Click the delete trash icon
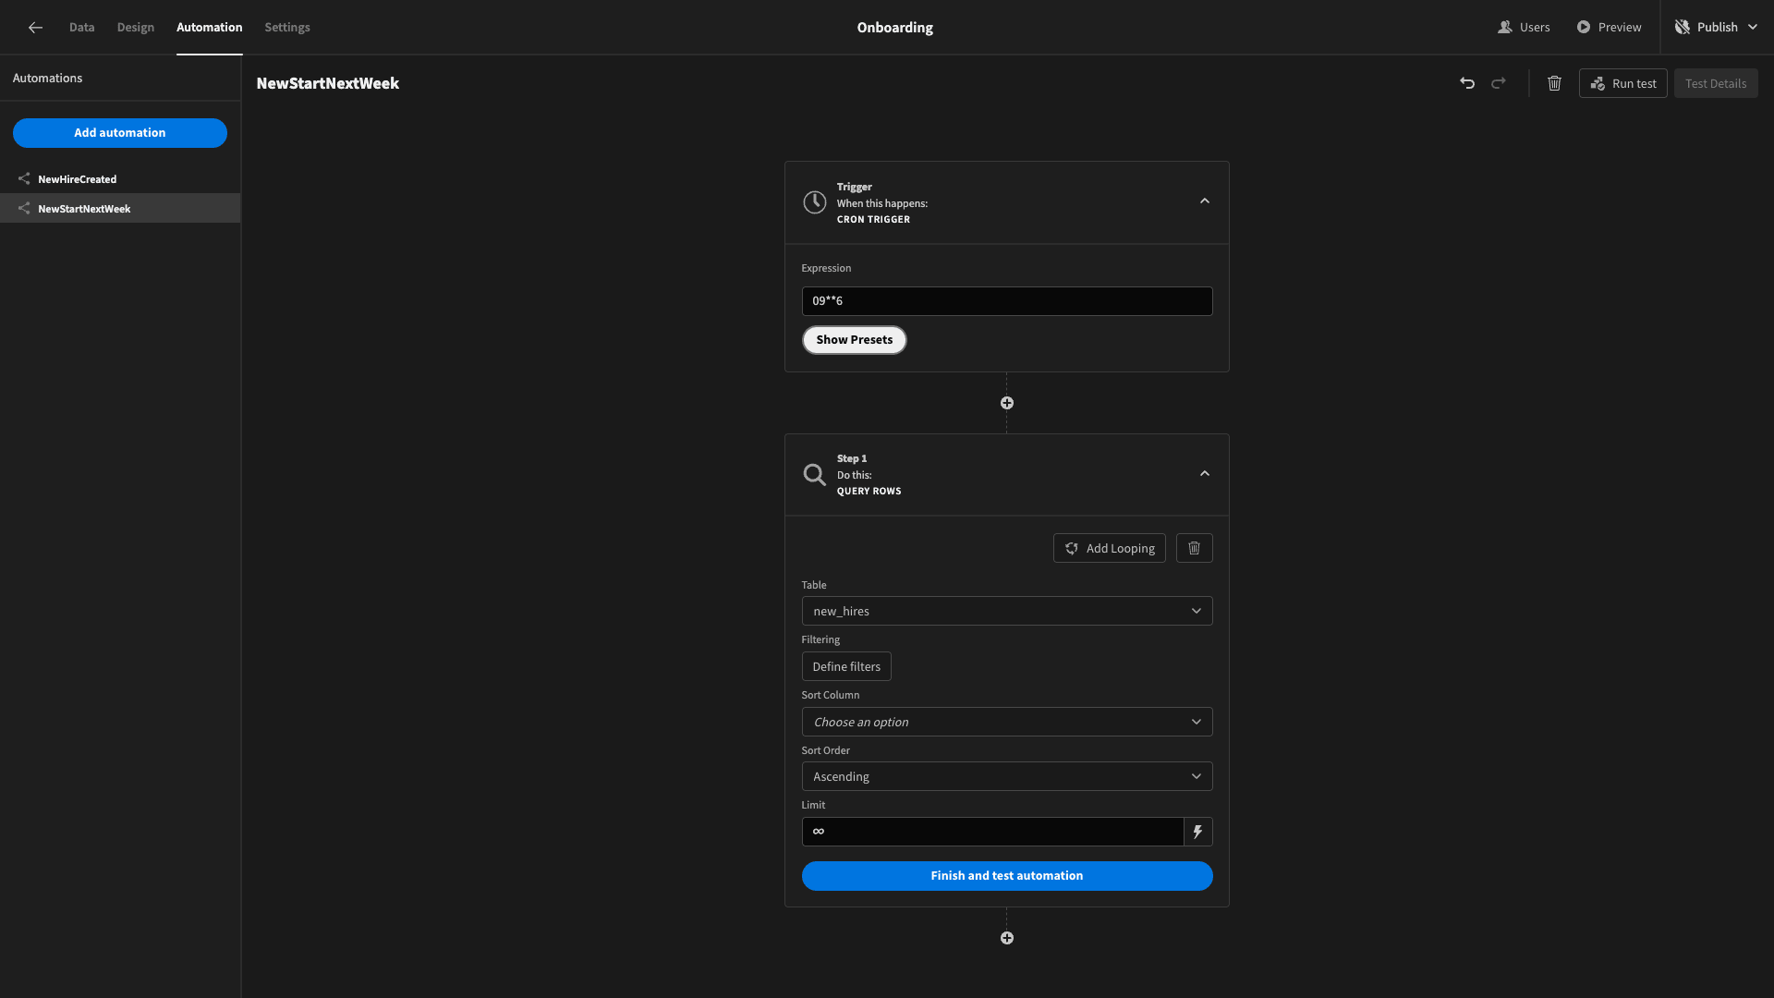This screenshot has height=998, width=1774. pos(1555,83)
